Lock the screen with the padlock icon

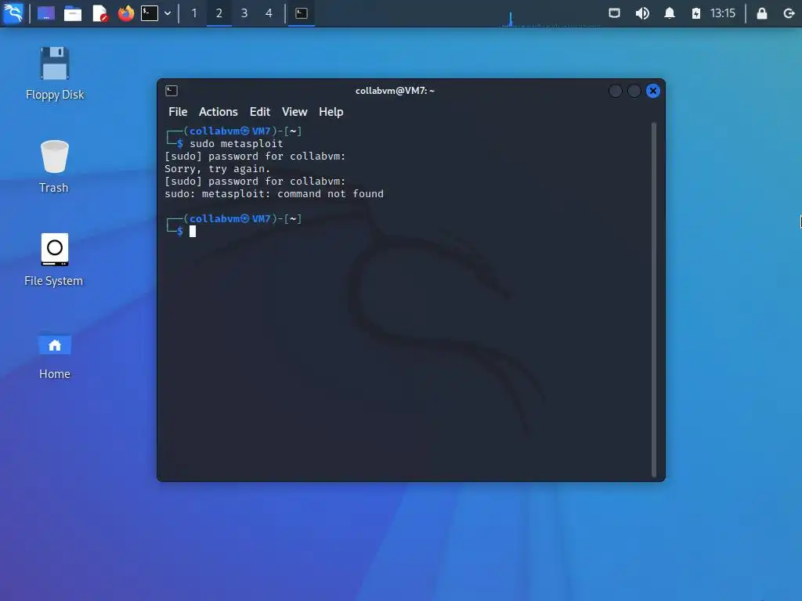pyautogui.click(x=761, y=13)
